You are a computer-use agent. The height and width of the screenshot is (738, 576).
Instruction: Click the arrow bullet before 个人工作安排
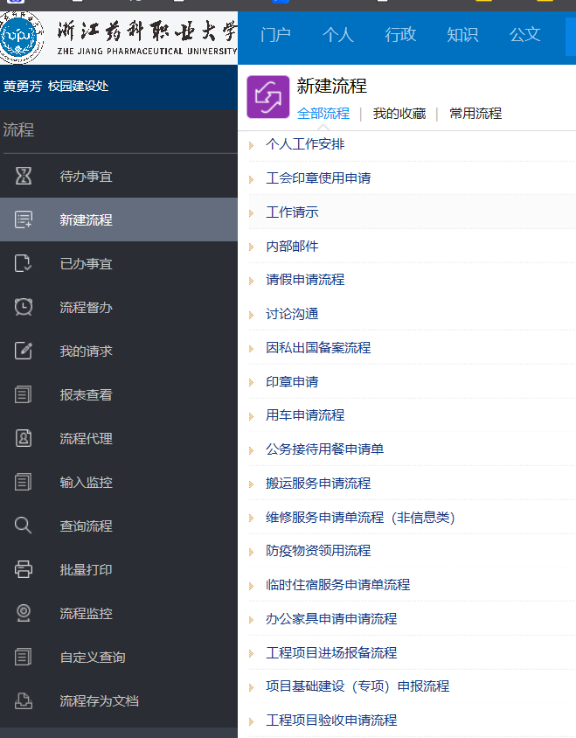coord(252,145)
